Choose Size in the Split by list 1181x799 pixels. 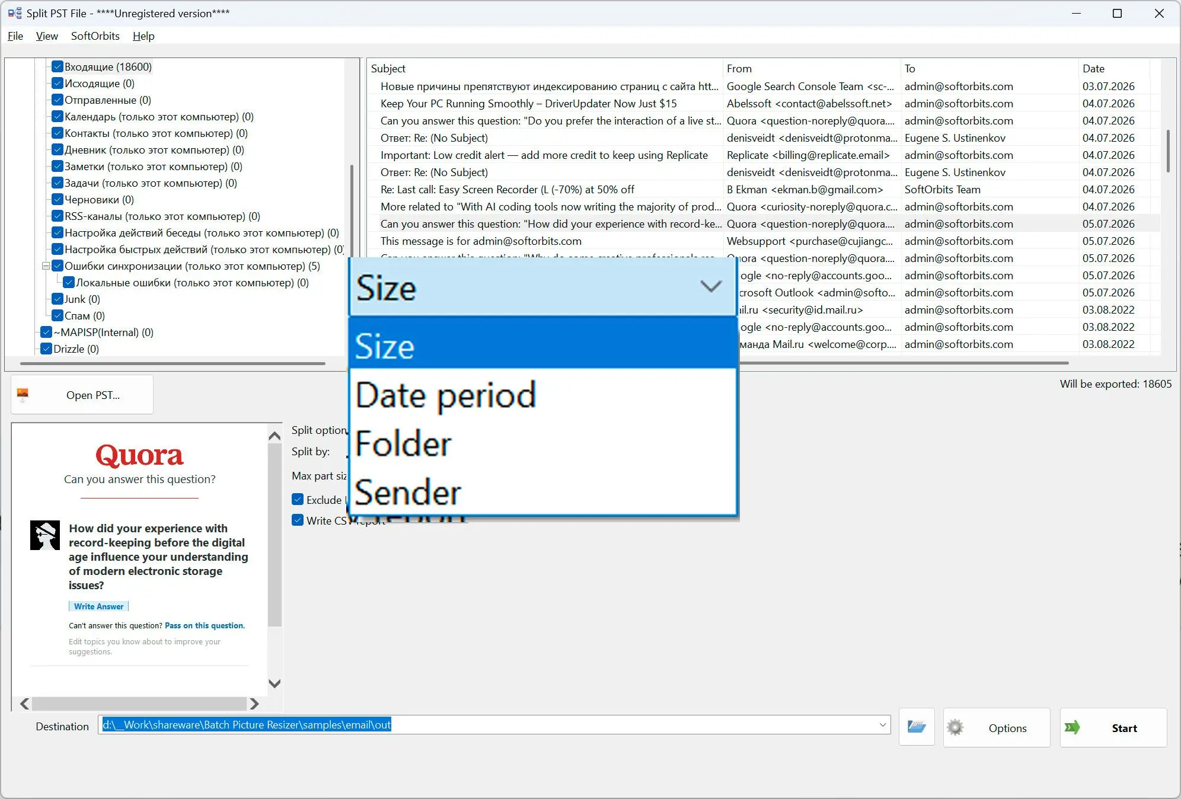[x=542, y=345]
